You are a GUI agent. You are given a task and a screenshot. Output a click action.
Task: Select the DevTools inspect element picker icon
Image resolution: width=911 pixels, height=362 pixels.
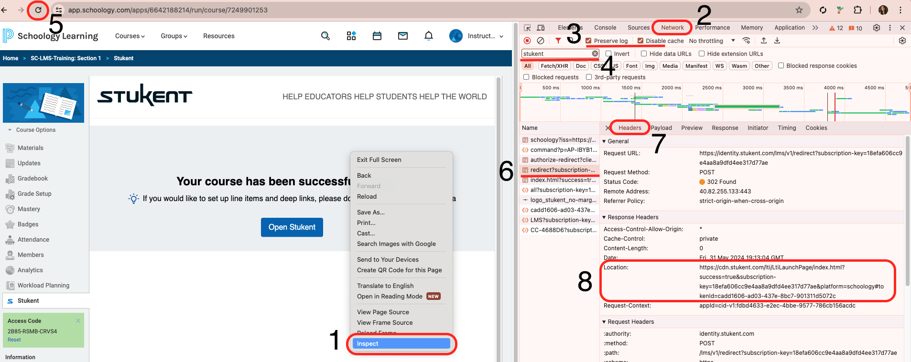[527, 28]
